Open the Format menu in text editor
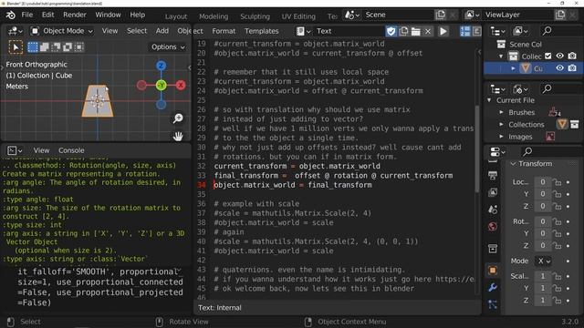The width and height of the screenshot is (584, 328). click(x=224, y=31)
